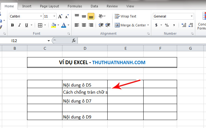Viewport: 206px width, 128px height.
Task: Open Alignment dialog launcher
Action: 148,34
